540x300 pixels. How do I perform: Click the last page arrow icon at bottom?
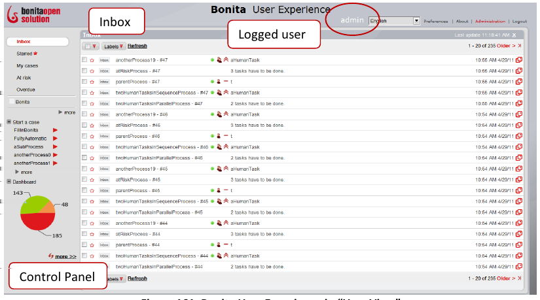519,278
